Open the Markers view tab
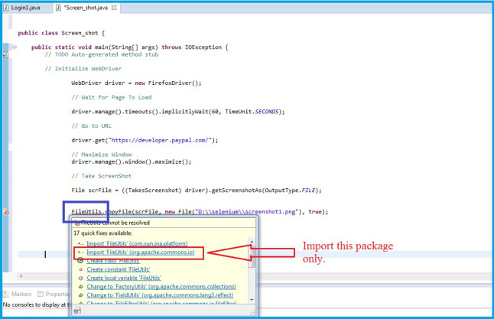The image size is (494, 319). pyautogui.click(x=18, y=294)
